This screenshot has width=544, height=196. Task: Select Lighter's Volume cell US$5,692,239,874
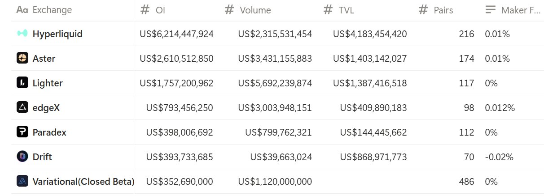tap(275, 83)
